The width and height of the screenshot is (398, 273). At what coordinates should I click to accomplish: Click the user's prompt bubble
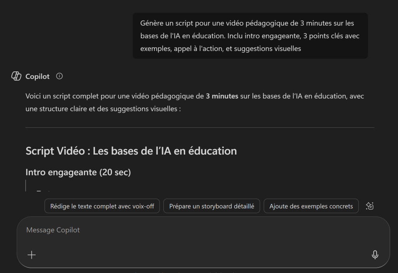point(250,36)
